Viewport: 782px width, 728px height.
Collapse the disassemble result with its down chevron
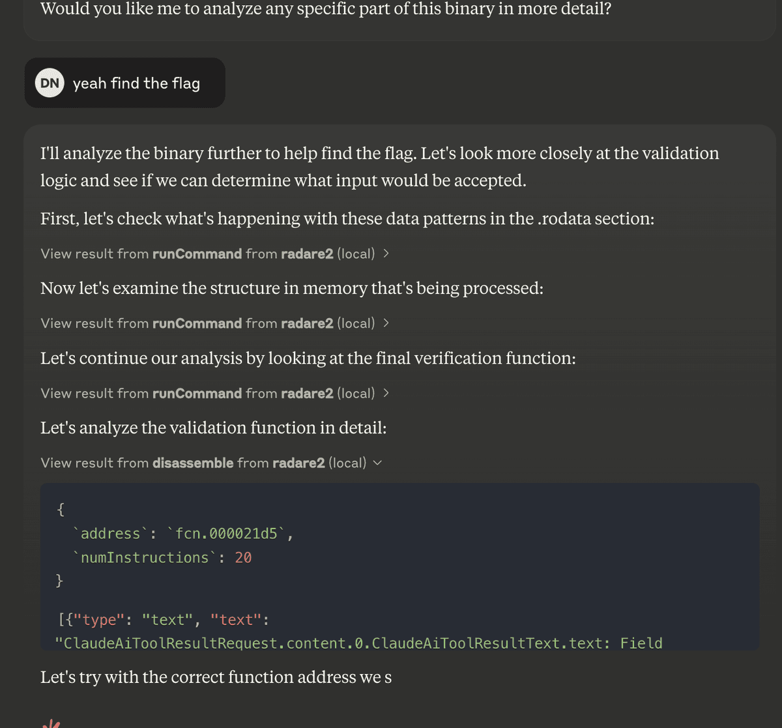point(377,463)
